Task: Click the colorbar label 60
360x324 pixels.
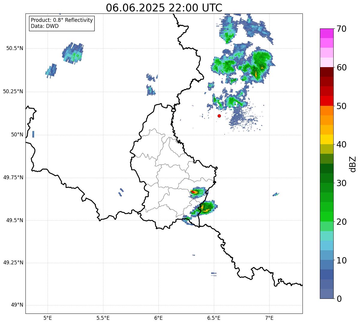Action: 341,67
